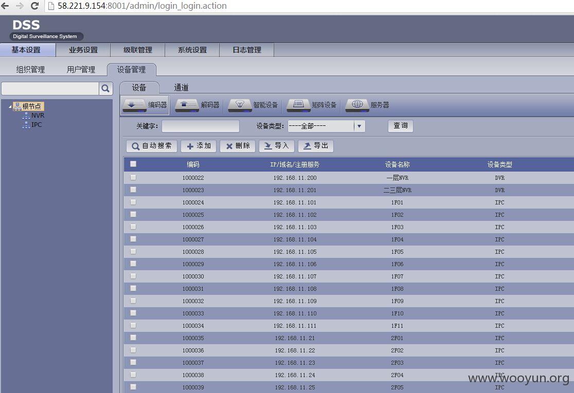Select the 智能设备 smart device icon

(240, 105)
